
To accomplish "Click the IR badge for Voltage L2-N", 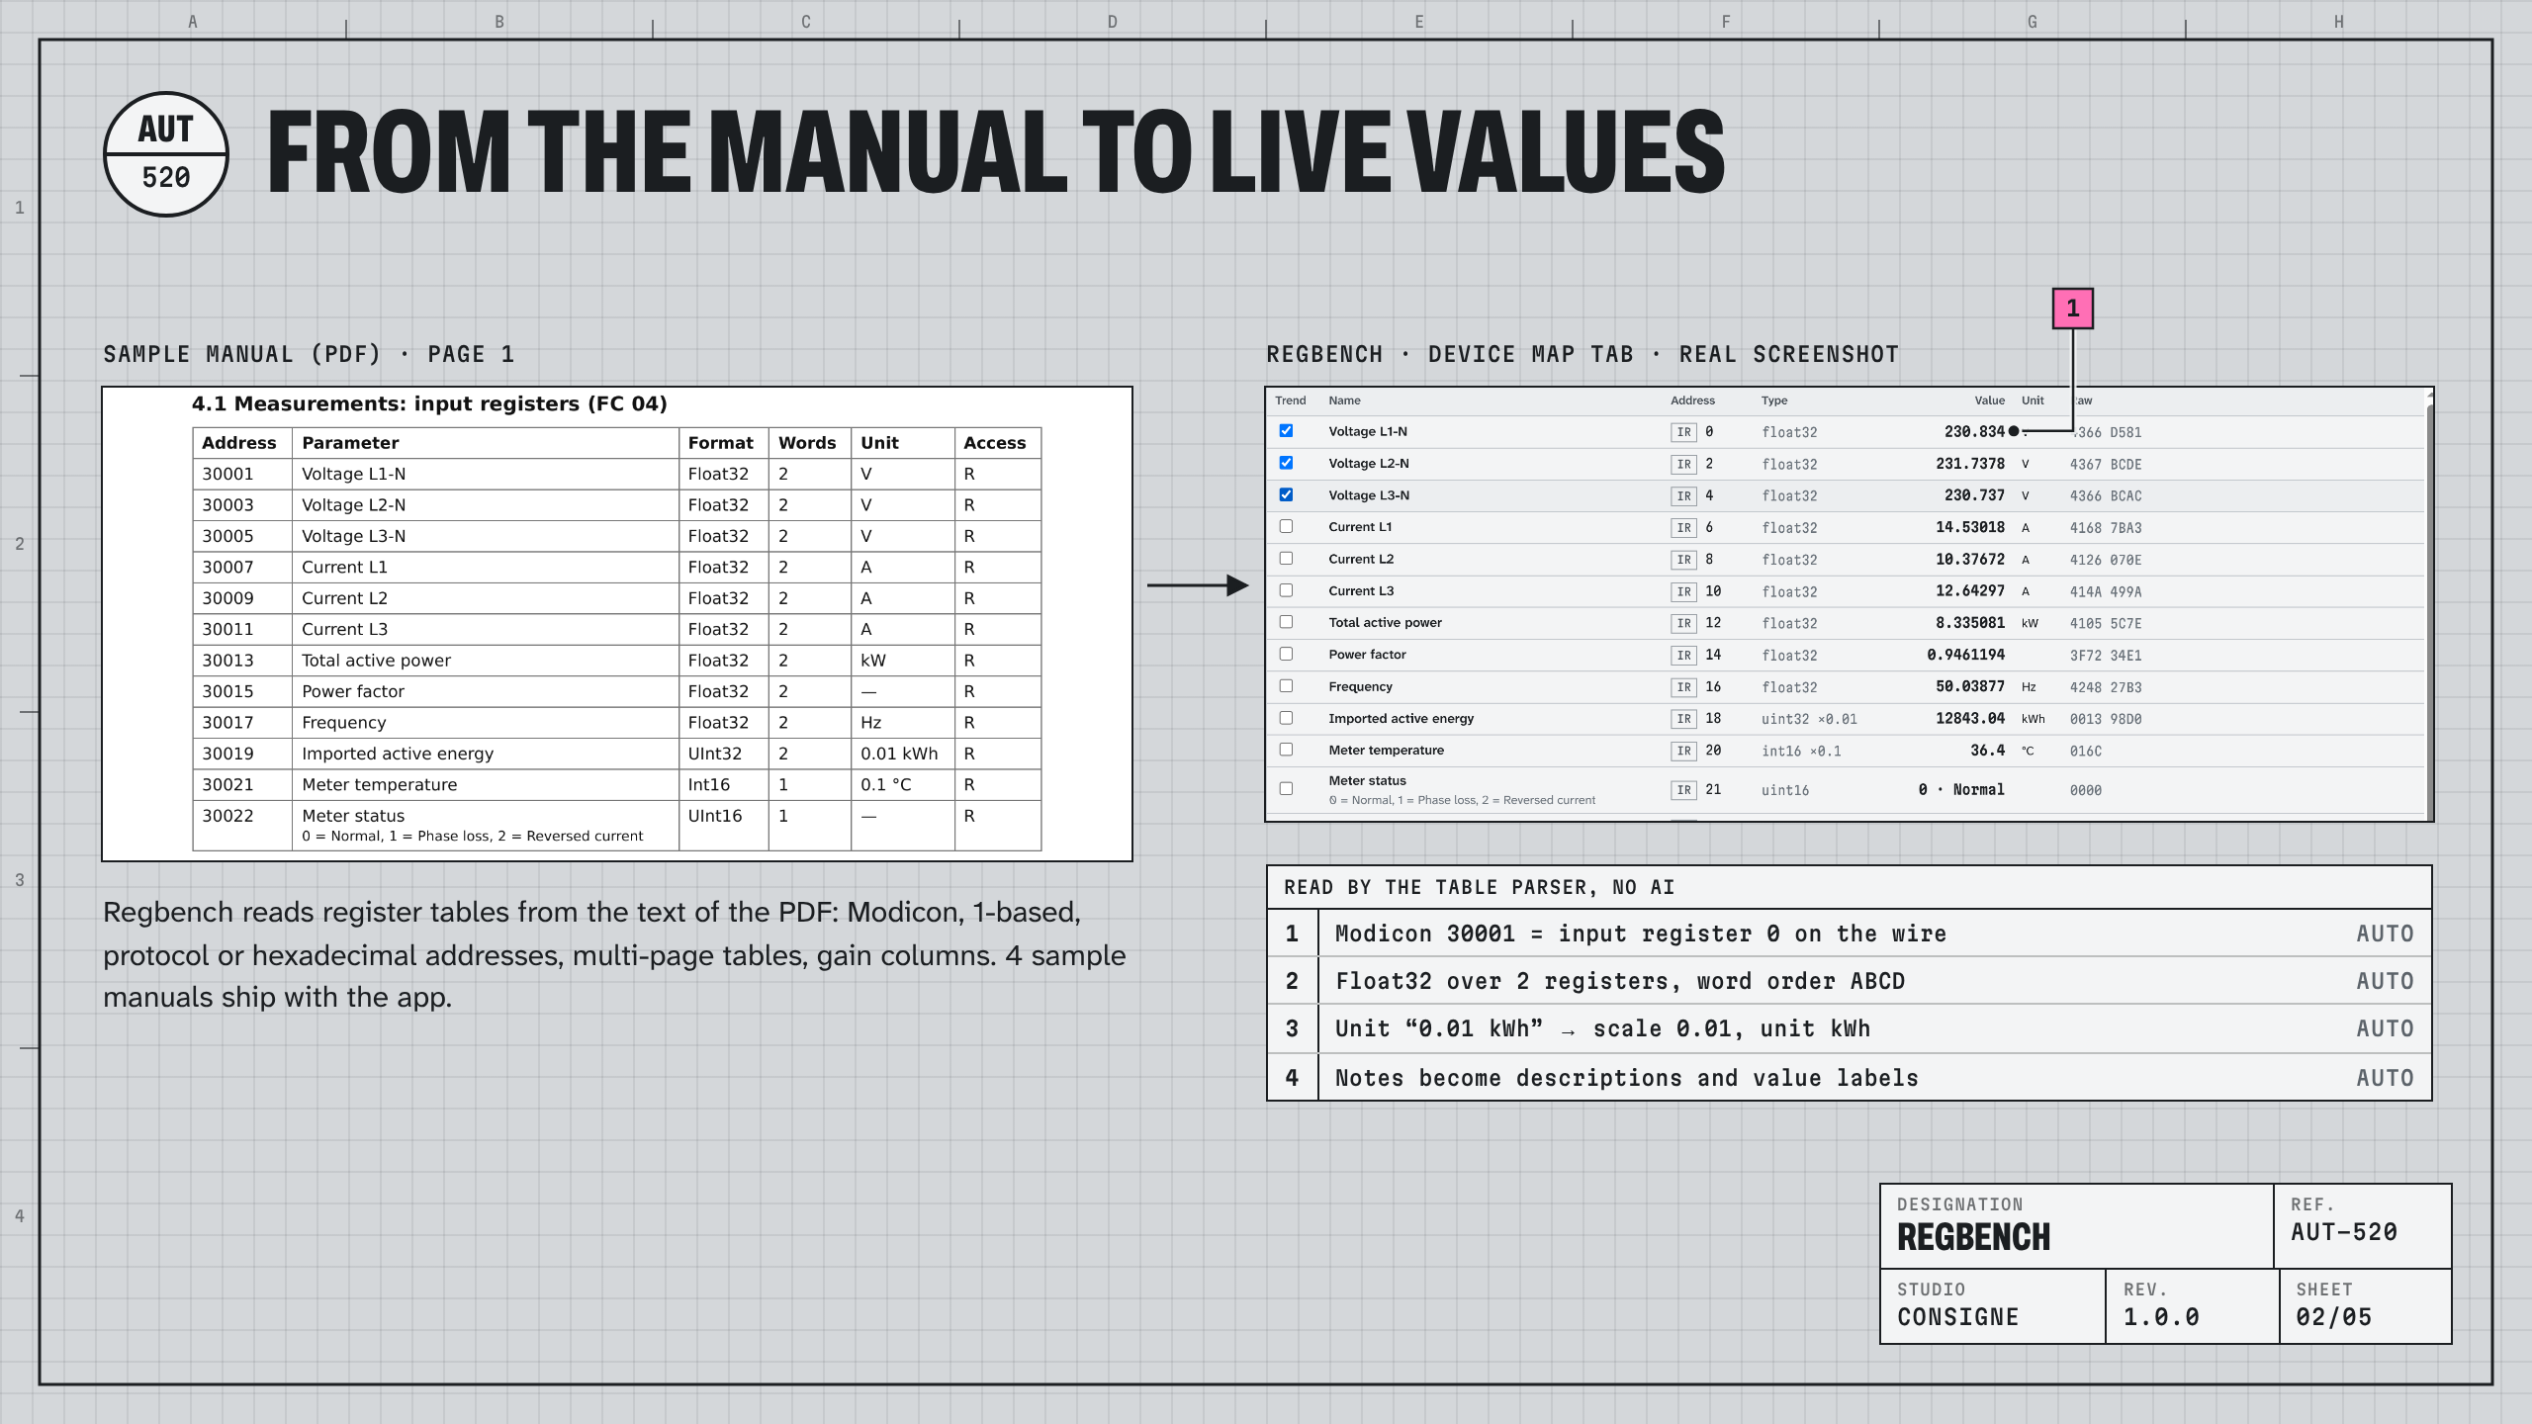I will click(1683, 464).
